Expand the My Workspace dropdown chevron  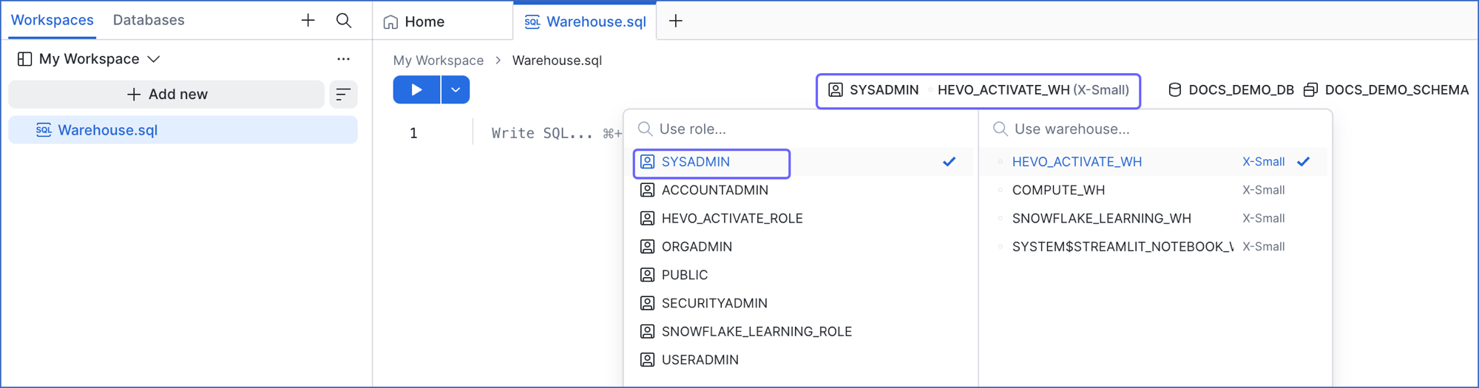pos(154,59)
